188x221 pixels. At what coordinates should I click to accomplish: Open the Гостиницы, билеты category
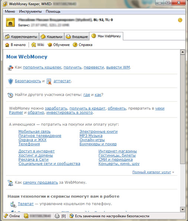(x=117, y=155)
